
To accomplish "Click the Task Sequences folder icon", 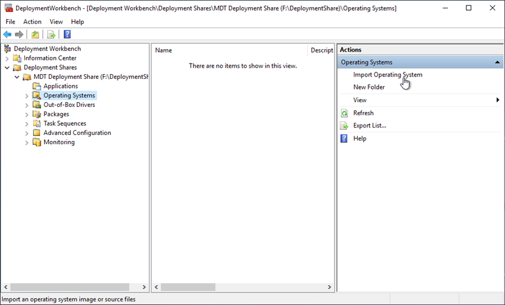I will [x=37, y=123].
